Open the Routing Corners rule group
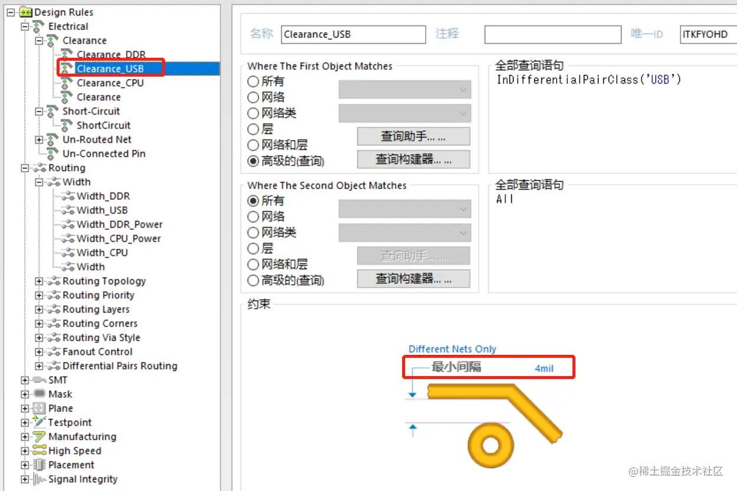737x491 pixels. [100, 324]
